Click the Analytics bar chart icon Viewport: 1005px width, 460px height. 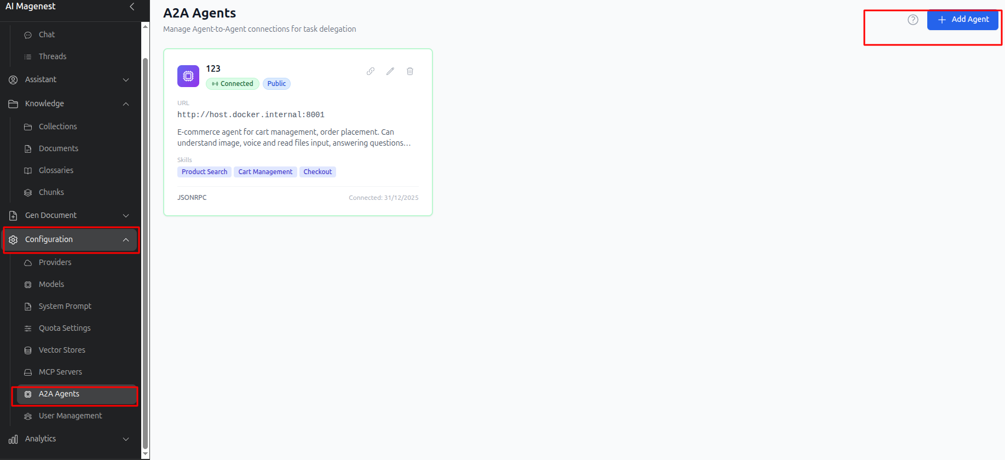click(x=13, y=439)
